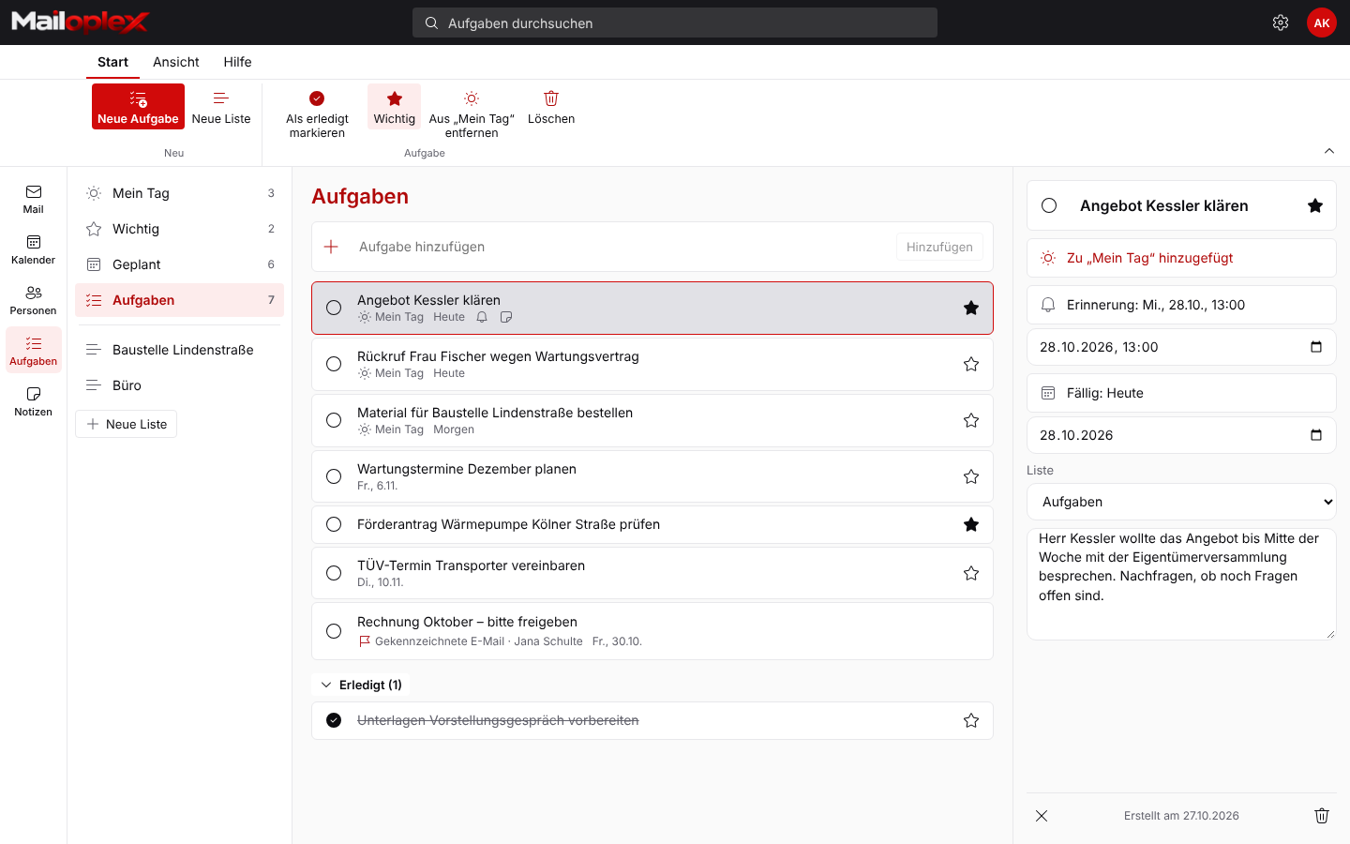The image size is (1350, 844).
Task: Click Löschen in the ribbon
Action: coord(551,107)
